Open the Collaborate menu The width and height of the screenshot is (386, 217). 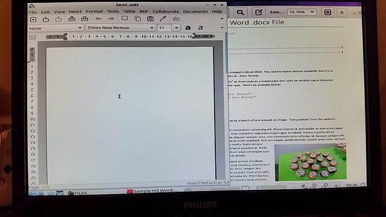coord(166,11)
